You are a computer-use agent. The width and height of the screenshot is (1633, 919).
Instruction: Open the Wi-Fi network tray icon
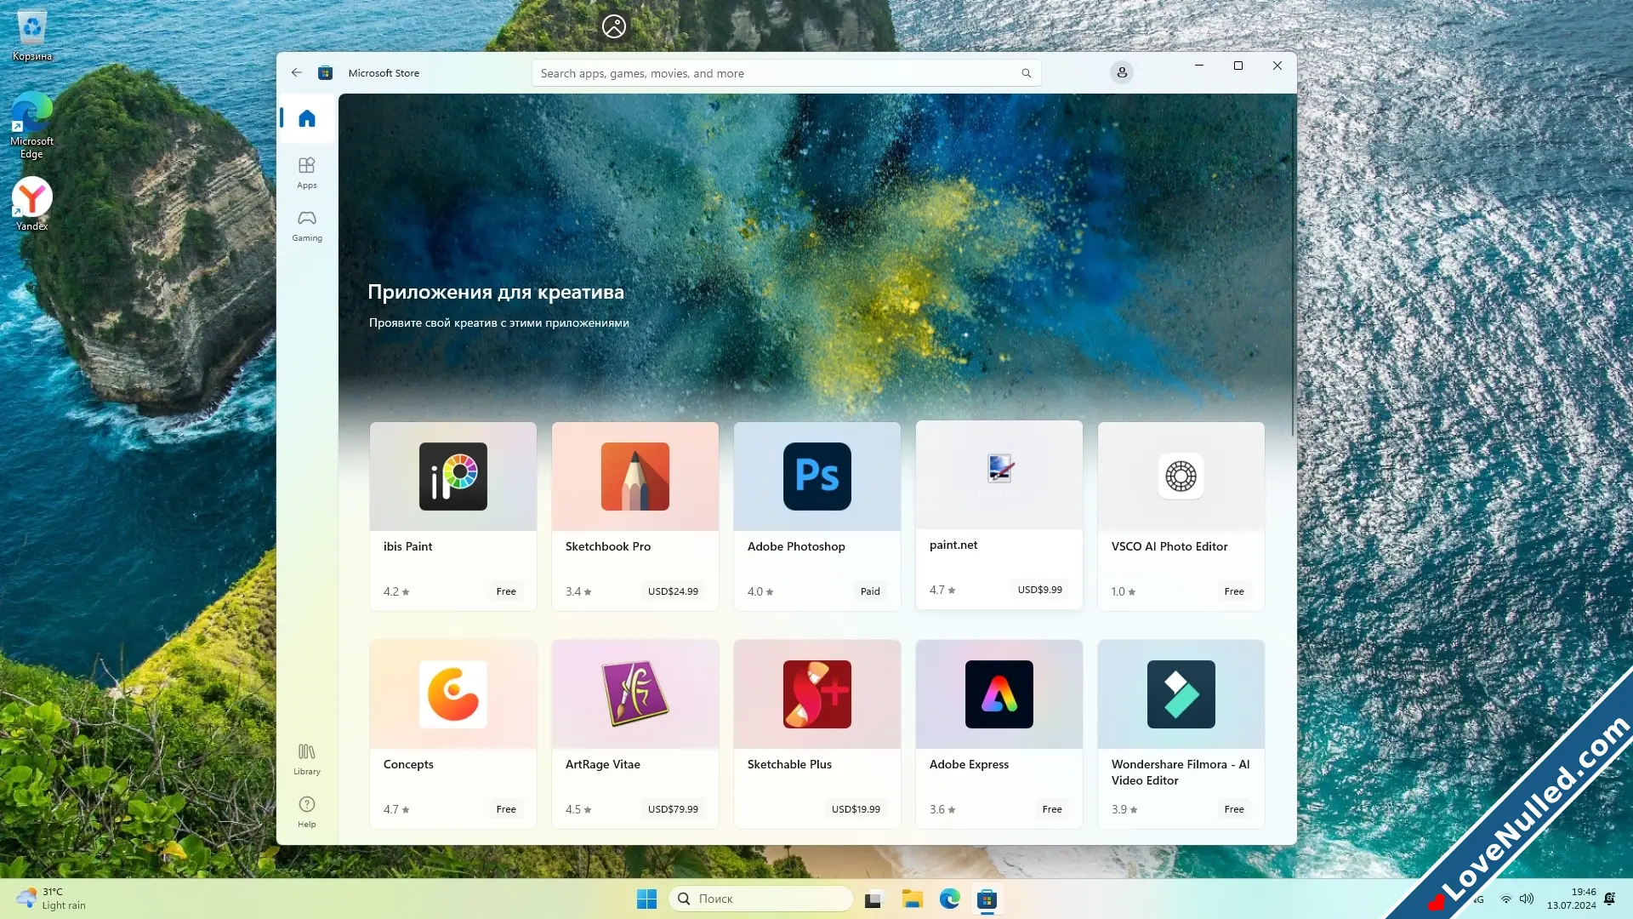[1506, 899]
